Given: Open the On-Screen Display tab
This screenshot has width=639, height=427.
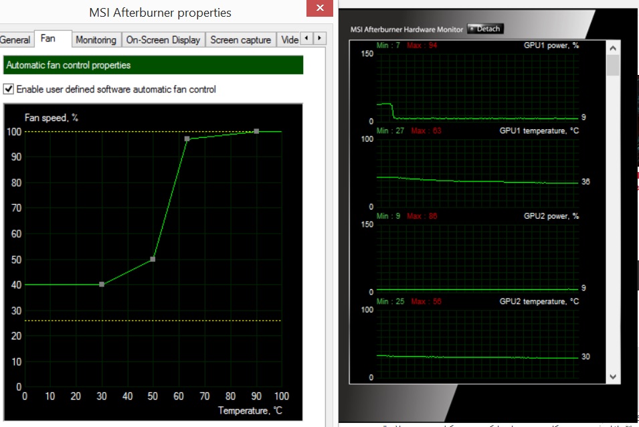Looking at the screenshot, I should 163,40.
